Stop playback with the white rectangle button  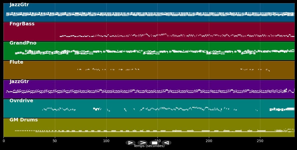coord(154,143)
